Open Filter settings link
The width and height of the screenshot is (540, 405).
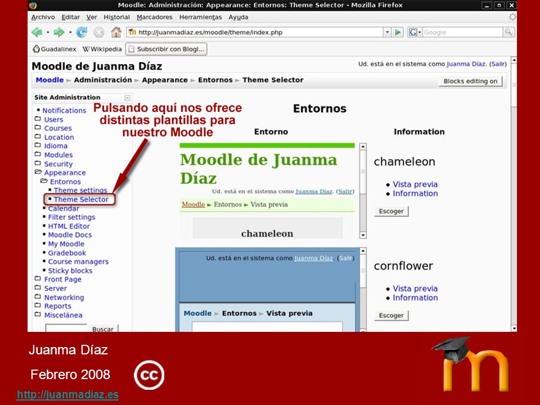tap(71, 217)
